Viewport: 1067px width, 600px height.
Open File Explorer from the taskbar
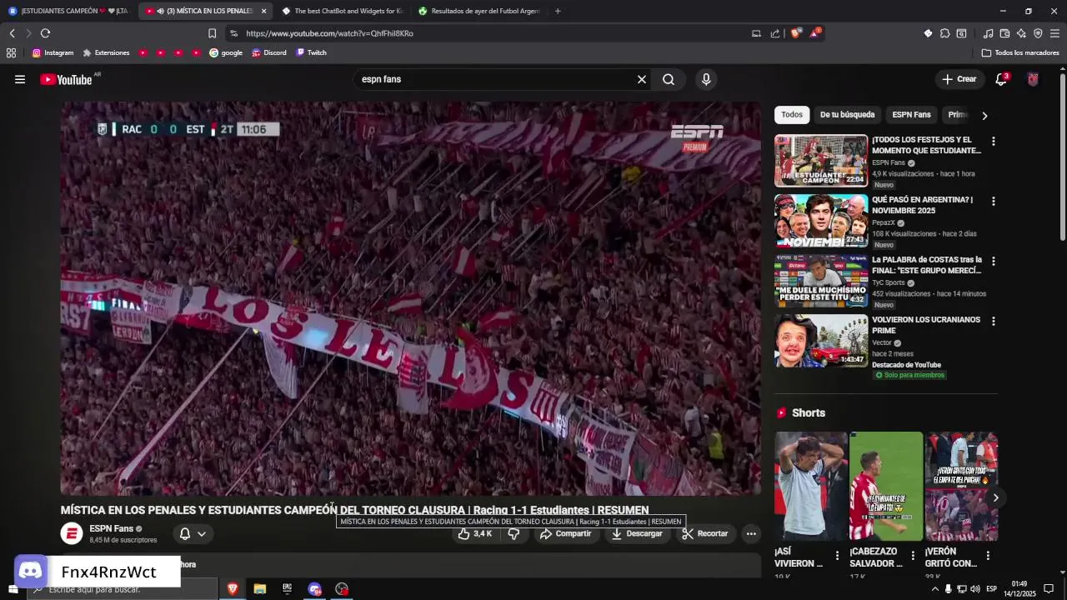tap(259, 589)
